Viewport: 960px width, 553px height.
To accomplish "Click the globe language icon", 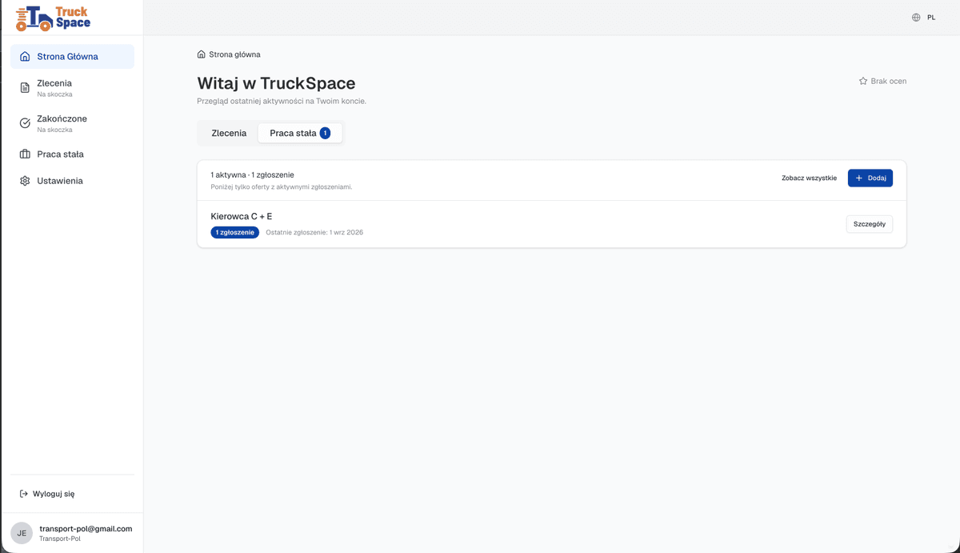I will click(x=916, y=17).
